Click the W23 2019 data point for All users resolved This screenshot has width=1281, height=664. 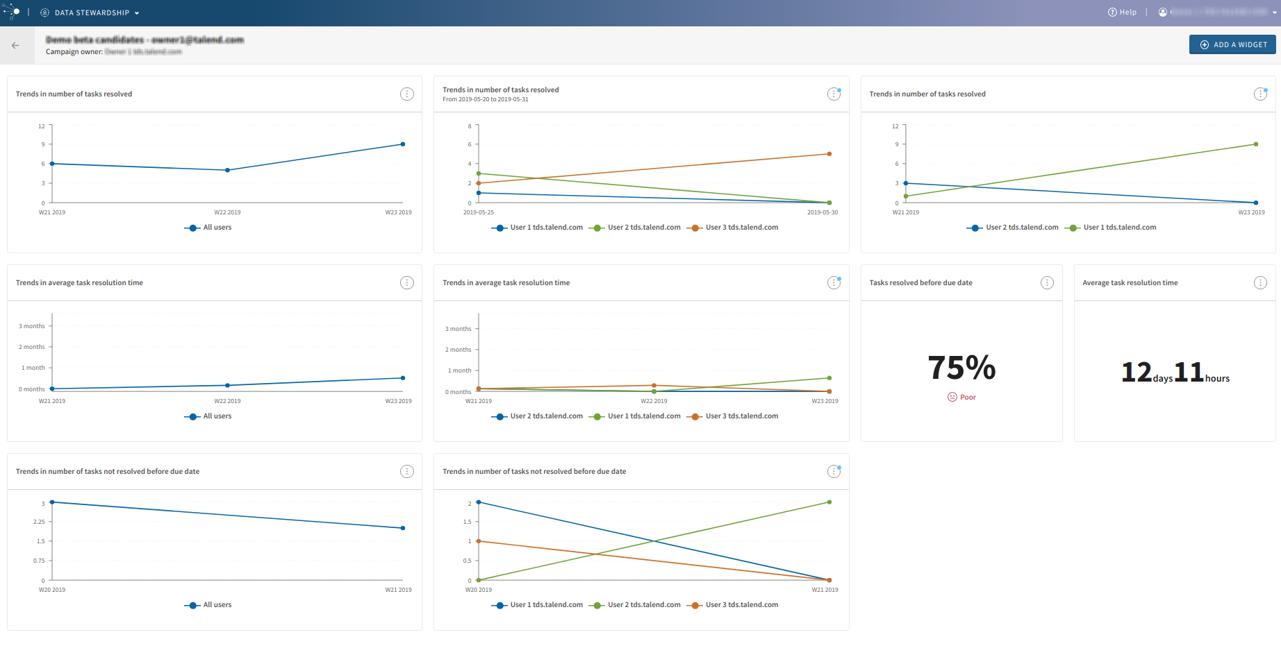(x=403, y=144)
